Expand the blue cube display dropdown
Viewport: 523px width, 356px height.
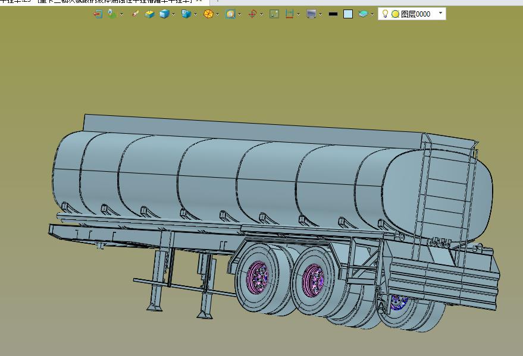pyautogui.click(x=173, y=14)
